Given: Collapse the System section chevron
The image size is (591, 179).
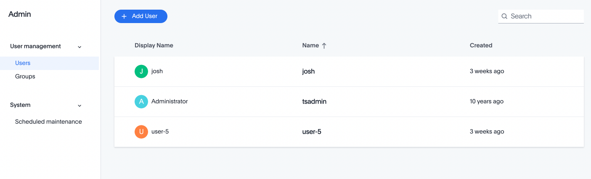Looking at the screenshot, I should click(x=80, y=105).
